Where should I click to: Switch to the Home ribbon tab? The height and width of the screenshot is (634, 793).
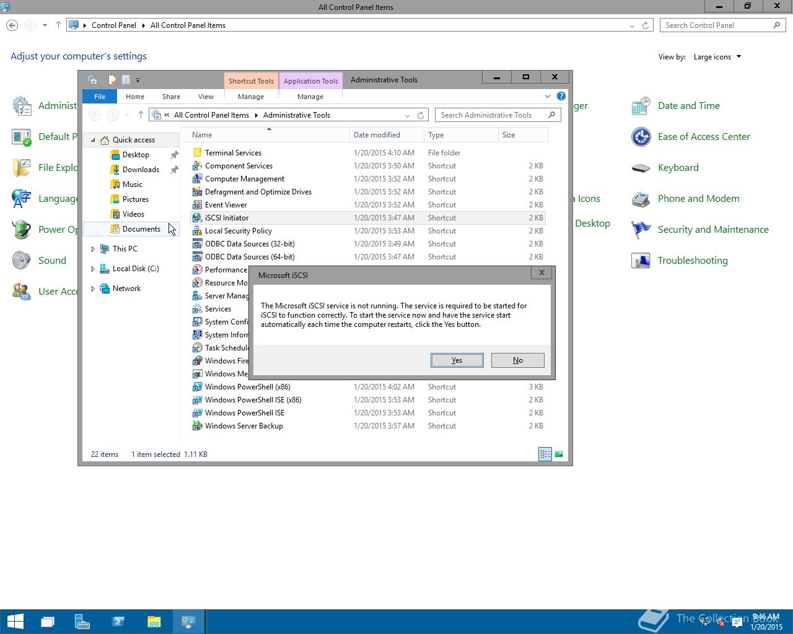135,96
